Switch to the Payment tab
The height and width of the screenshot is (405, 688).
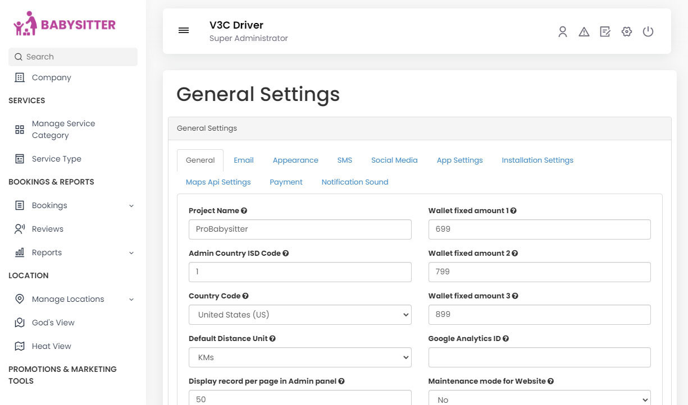point(286,182)
